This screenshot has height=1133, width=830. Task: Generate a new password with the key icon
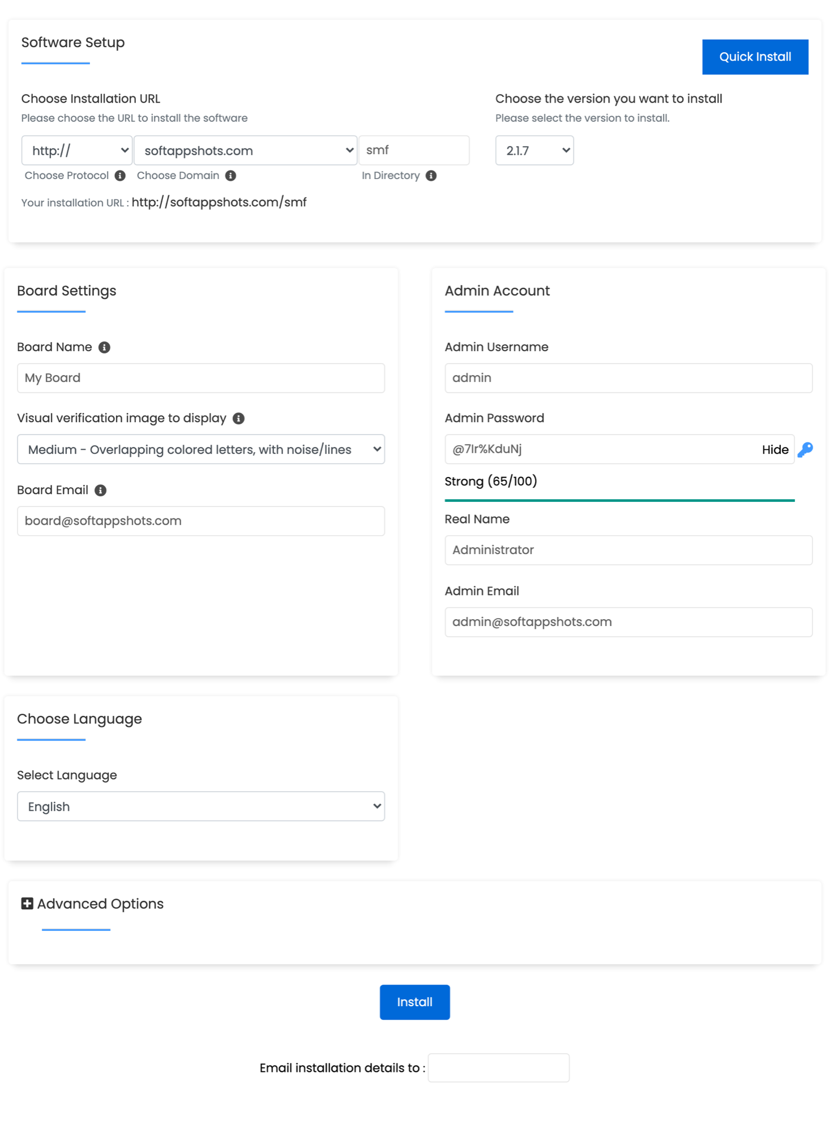[806, 449]
